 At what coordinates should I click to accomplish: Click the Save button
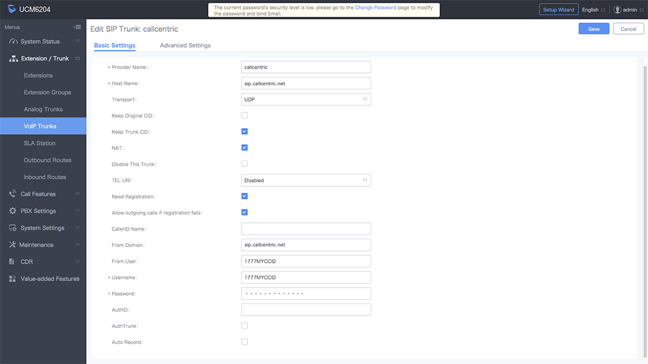(x=593, y=29)
